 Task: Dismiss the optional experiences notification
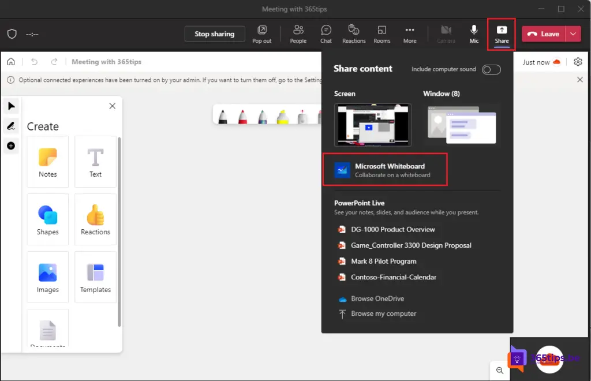pos(579,80)
